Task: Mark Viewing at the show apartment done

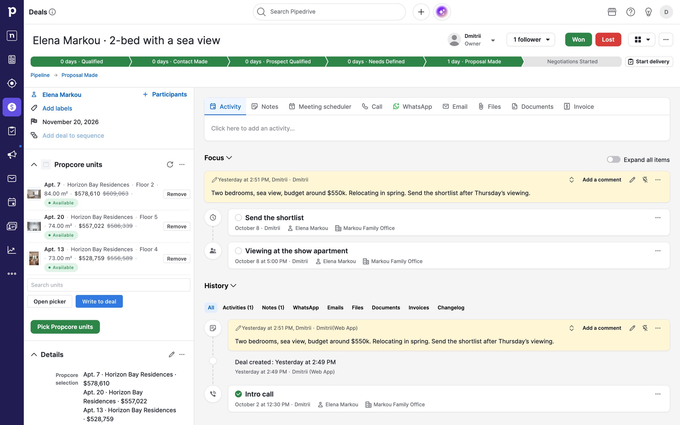Action: 238,251
